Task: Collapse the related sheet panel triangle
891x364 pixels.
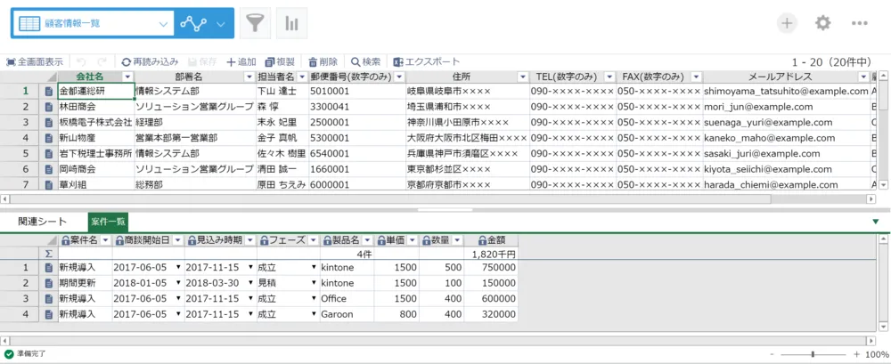Action: click(875, 222)
